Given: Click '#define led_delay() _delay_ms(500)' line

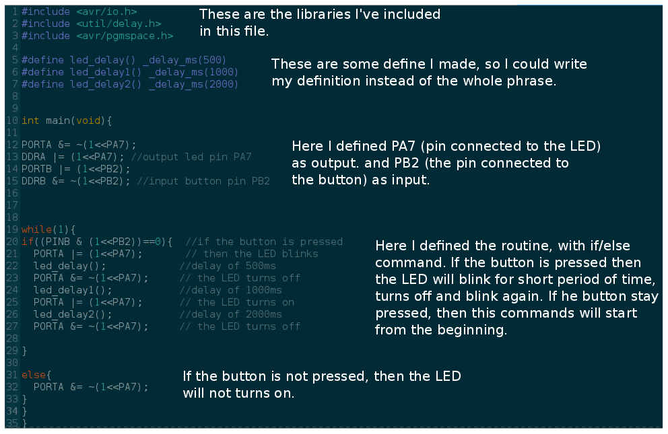Looking at the screenshot, I should point(124,61).
